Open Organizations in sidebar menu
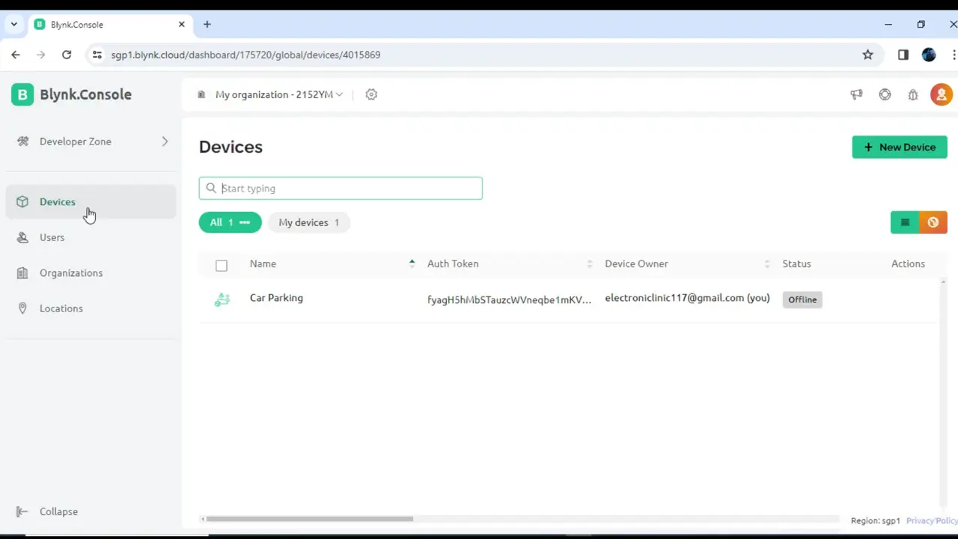The height and width of the screenshot is (539, 958). [x=91, y=272]
